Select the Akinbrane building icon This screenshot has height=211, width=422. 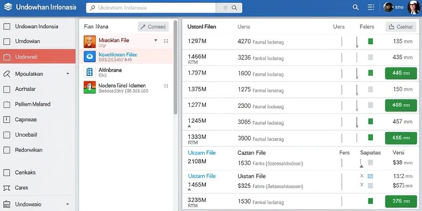click(x=89, y=72)
